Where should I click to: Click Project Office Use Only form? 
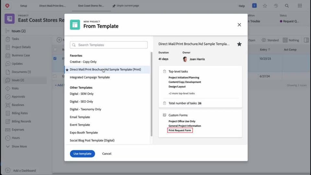182,121
